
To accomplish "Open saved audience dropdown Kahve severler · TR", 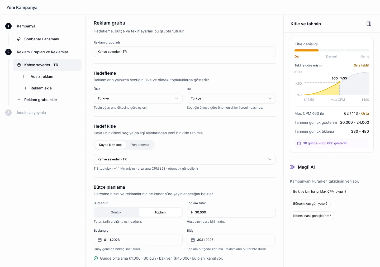I will click(185, 159).
